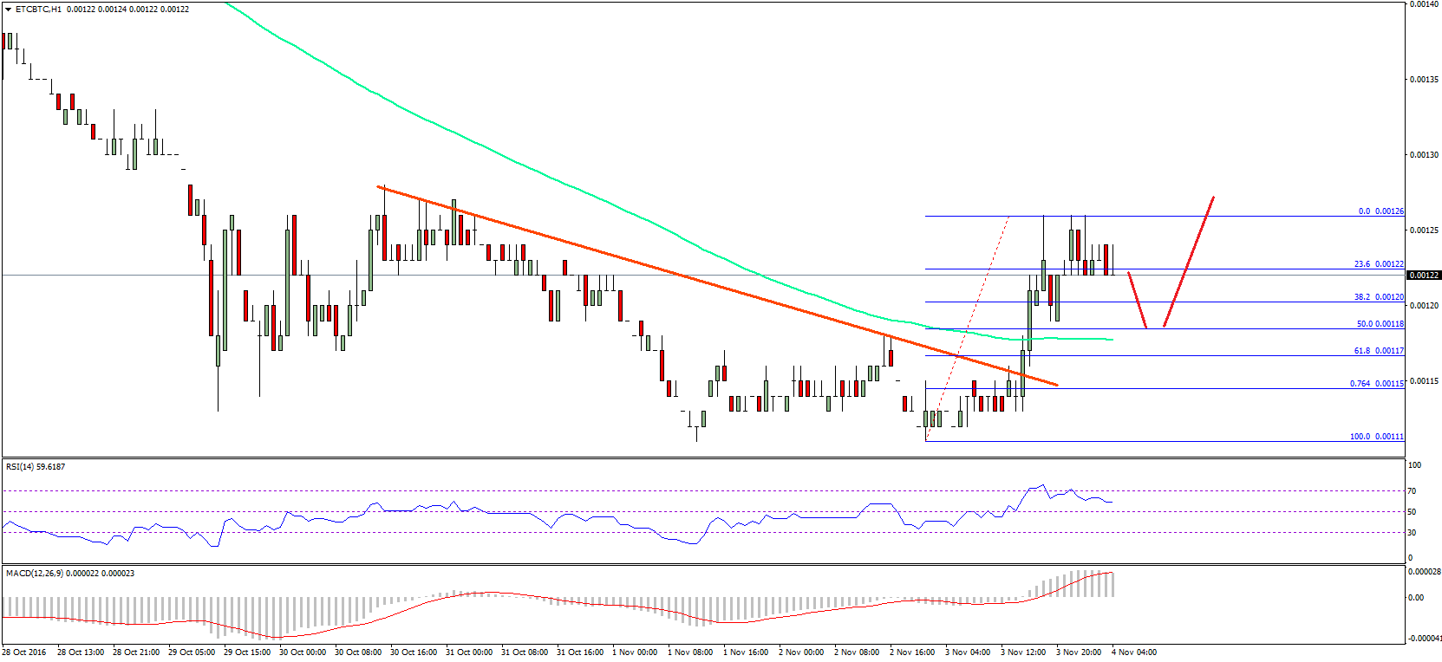Screen dimensions: 1442x662
Task: Select the red dotted Fibonacci swing line
Action: click(x=968, y=328)
